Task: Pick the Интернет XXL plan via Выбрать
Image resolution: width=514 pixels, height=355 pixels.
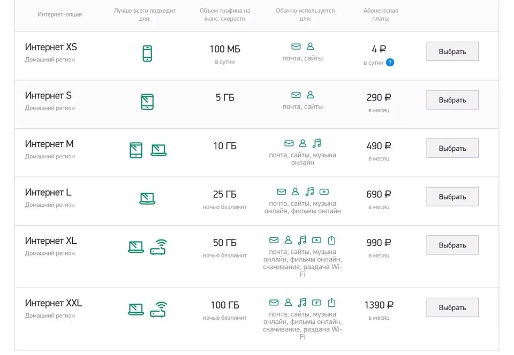Action: 452,307
